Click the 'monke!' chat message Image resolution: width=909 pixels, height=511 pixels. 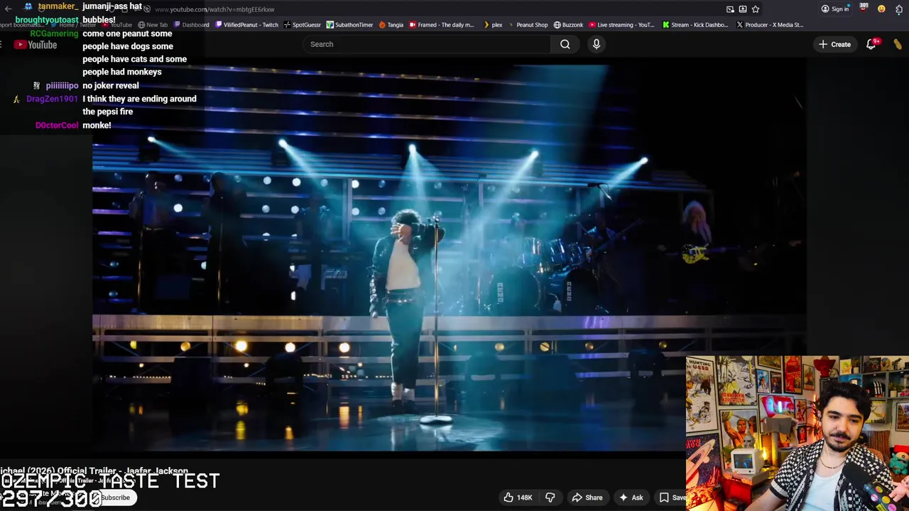[x=97, y=125]
